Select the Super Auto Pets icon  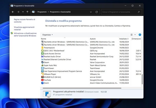[x=42, y=65]
